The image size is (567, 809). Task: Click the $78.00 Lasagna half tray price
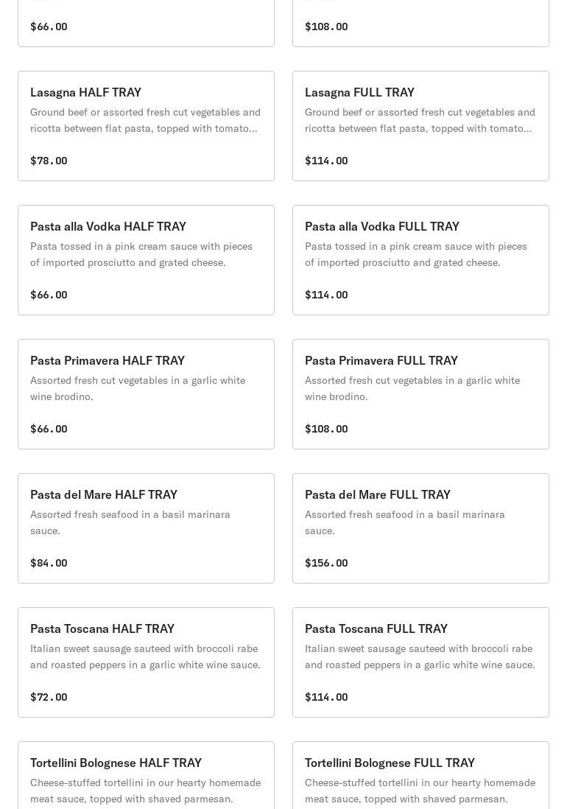(49, 161)
